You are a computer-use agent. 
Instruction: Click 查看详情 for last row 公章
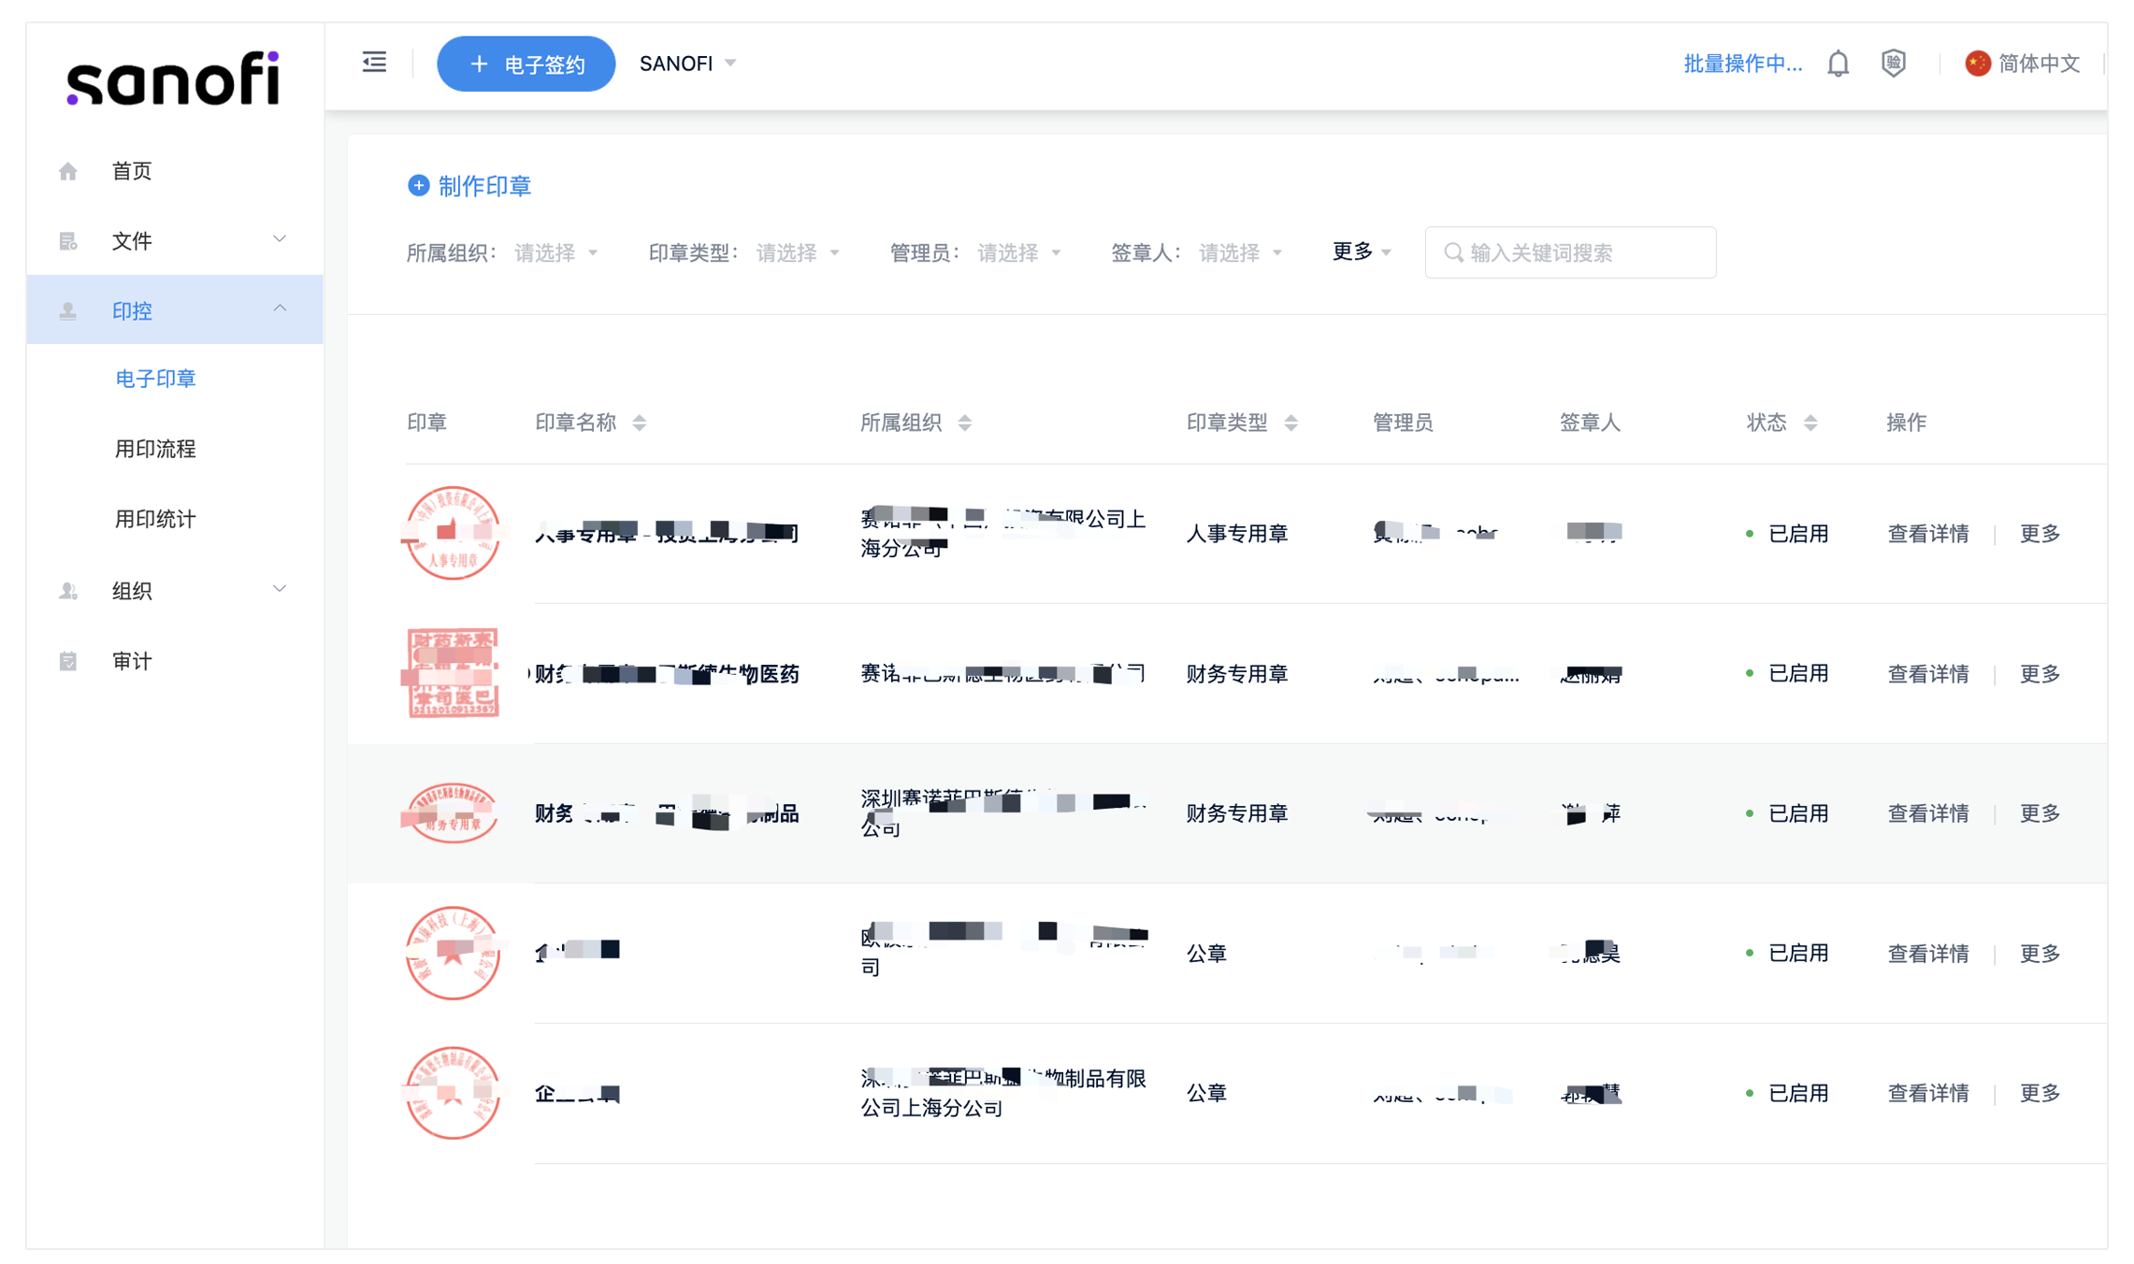1928,1093
